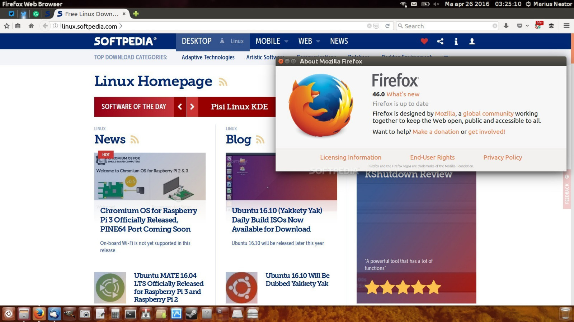
Task: Open the user account icon
Action: [x=472, y=41]
